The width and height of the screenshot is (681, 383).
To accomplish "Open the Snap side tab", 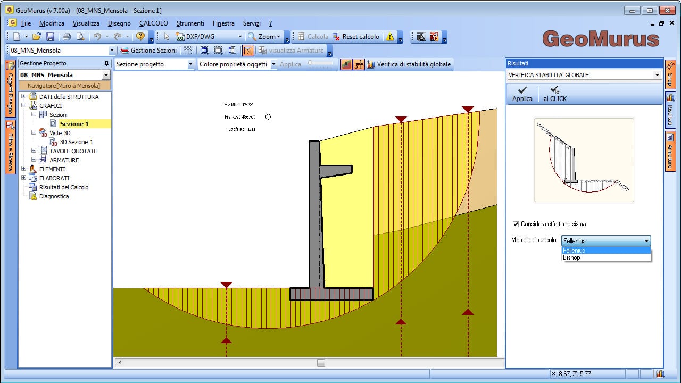I will [x=670, y=74].
